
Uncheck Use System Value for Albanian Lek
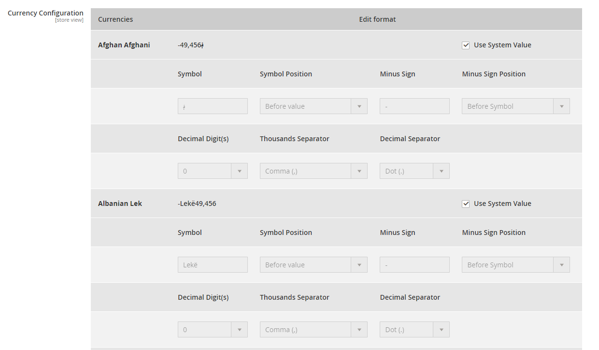[466, 204]
